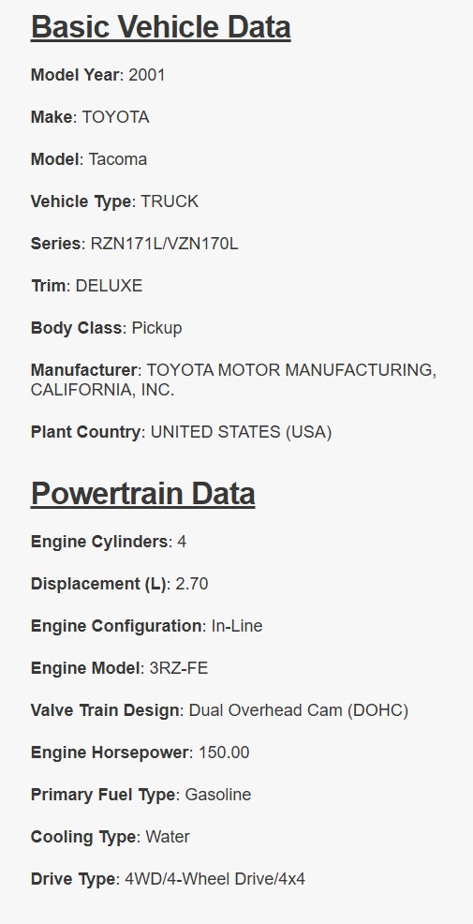Viewport: 473px width, 924px height.
Task: Click the Basic Vehicle Data heading
Action: pos(161,27)
